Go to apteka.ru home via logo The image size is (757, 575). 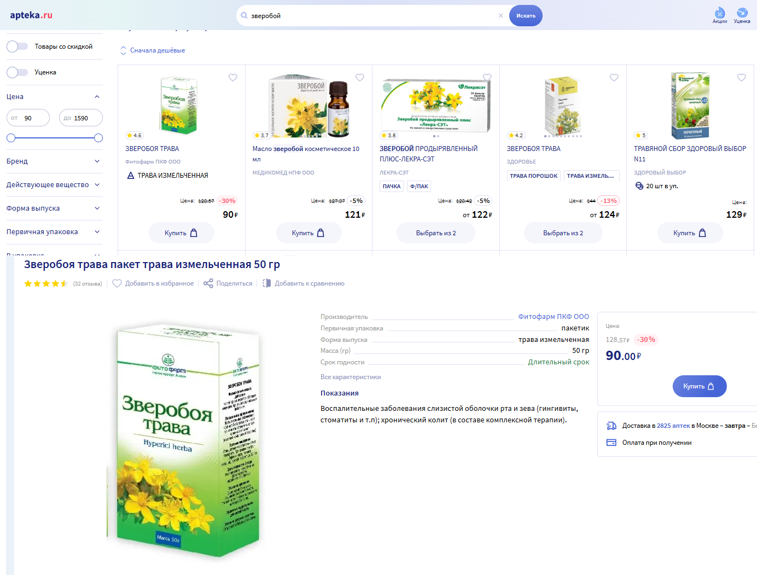point(31,15)
